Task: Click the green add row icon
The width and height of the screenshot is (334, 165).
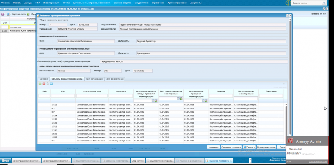Action: 40,84
